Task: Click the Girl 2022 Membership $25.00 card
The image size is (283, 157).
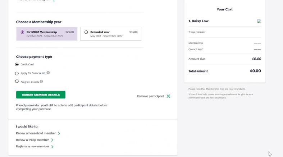Action: coord(47,34)
